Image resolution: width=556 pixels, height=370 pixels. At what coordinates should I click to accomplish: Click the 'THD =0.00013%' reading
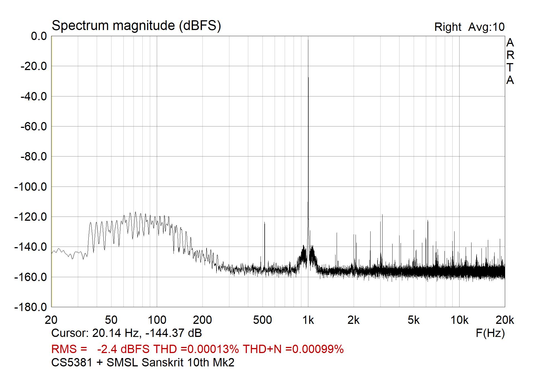point(196,349)
